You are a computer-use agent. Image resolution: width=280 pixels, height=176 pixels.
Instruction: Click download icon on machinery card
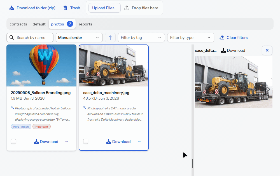[109, 142]
